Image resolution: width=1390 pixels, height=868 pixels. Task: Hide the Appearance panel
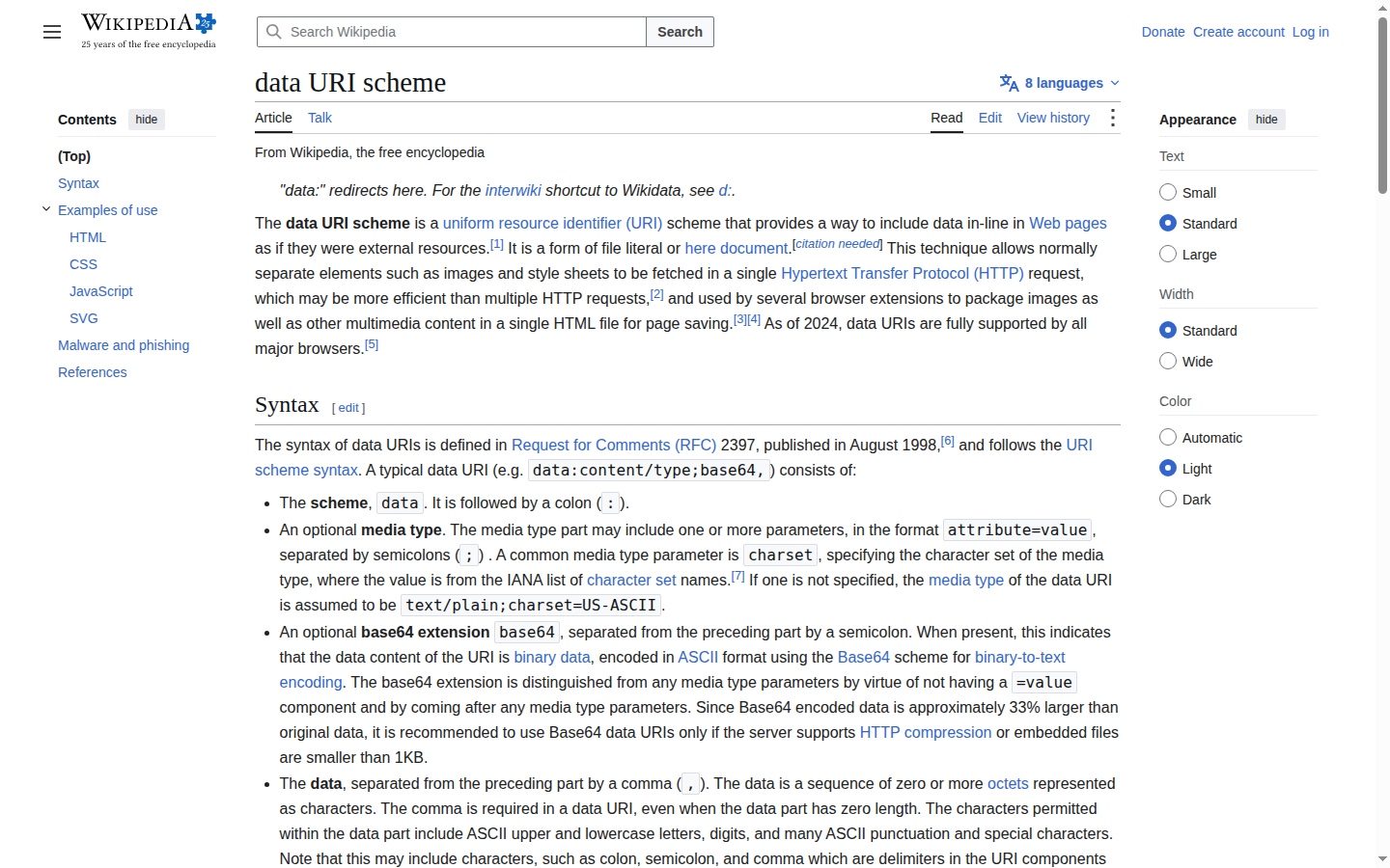(x=1266, y=120)
